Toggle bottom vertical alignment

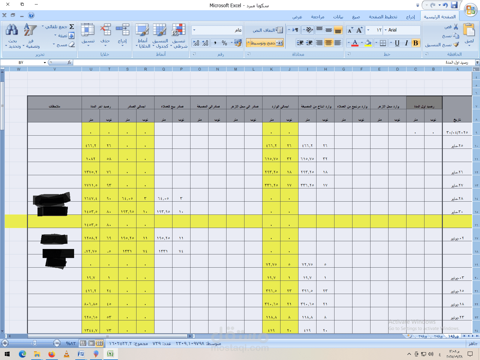[x=338, y=30]
